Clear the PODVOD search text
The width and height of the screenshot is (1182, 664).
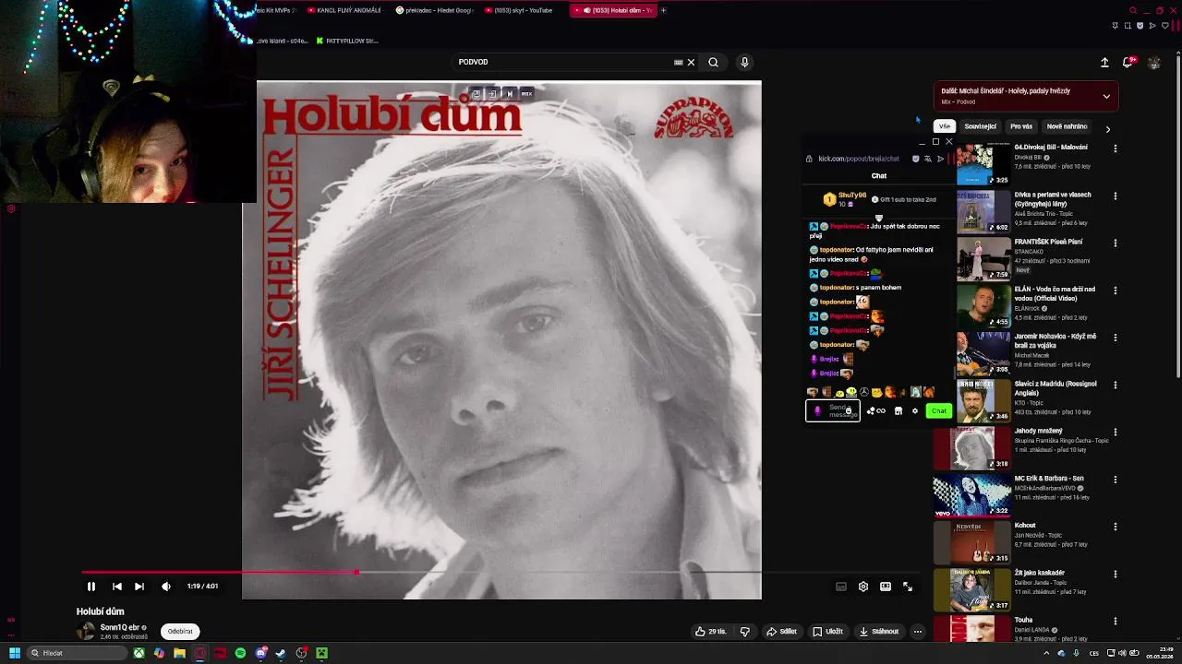click(691, 62)
